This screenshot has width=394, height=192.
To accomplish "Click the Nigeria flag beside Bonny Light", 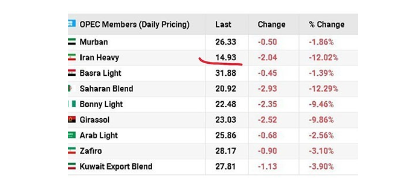I will [72, 104].
